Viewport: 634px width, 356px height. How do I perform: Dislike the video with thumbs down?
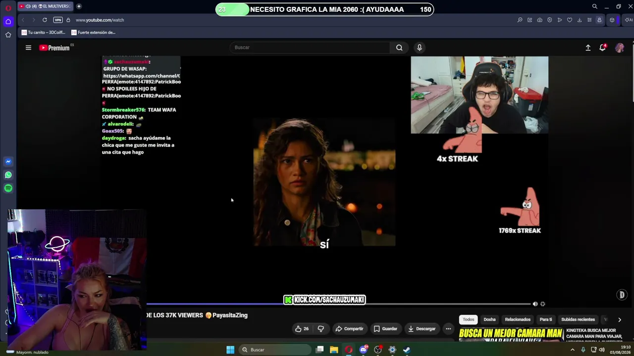(320, 329)
